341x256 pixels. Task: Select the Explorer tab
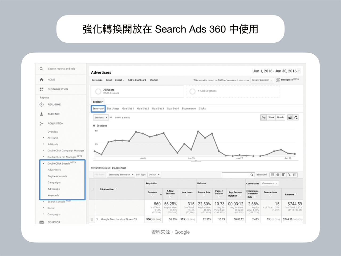[98, 102]
